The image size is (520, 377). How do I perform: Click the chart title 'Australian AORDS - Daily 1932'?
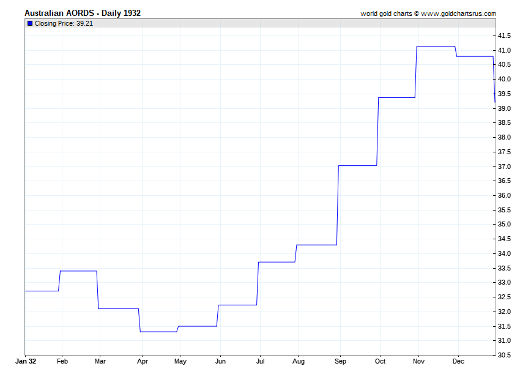click(x=83, y=13)
